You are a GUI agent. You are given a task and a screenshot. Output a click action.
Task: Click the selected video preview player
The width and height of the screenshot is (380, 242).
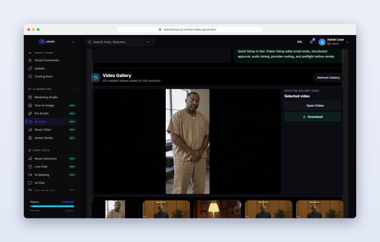click(x=188, y=141)
